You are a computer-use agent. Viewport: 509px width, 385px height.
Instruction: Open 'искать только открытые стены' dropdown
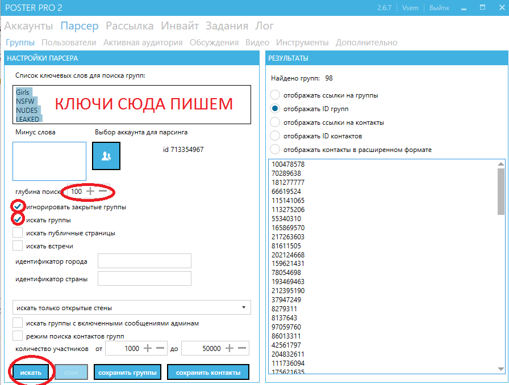131,307
